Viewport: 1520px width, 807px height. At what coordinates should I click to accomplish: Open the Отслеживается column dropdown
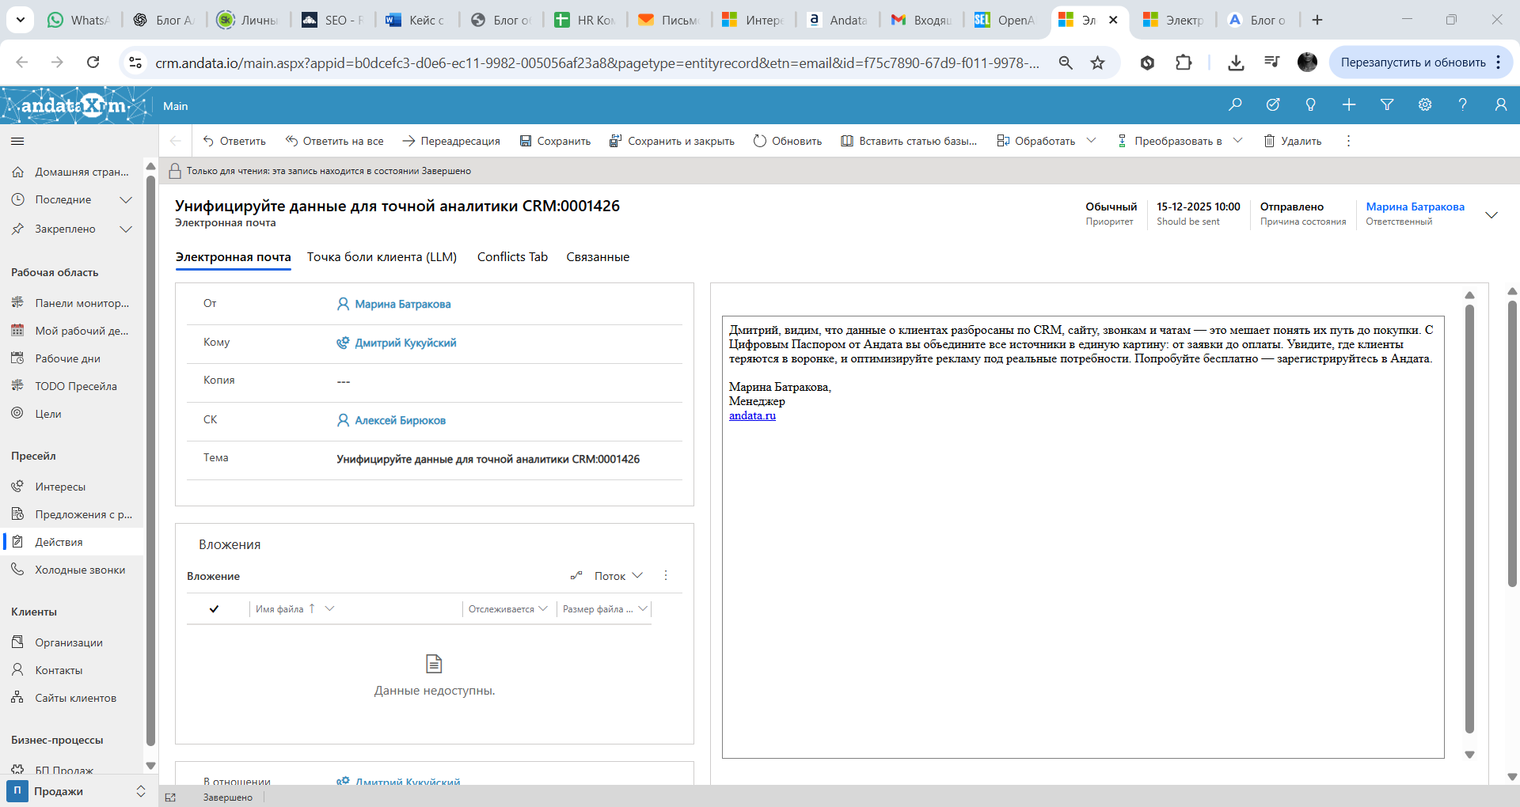[x=543, y=609]
